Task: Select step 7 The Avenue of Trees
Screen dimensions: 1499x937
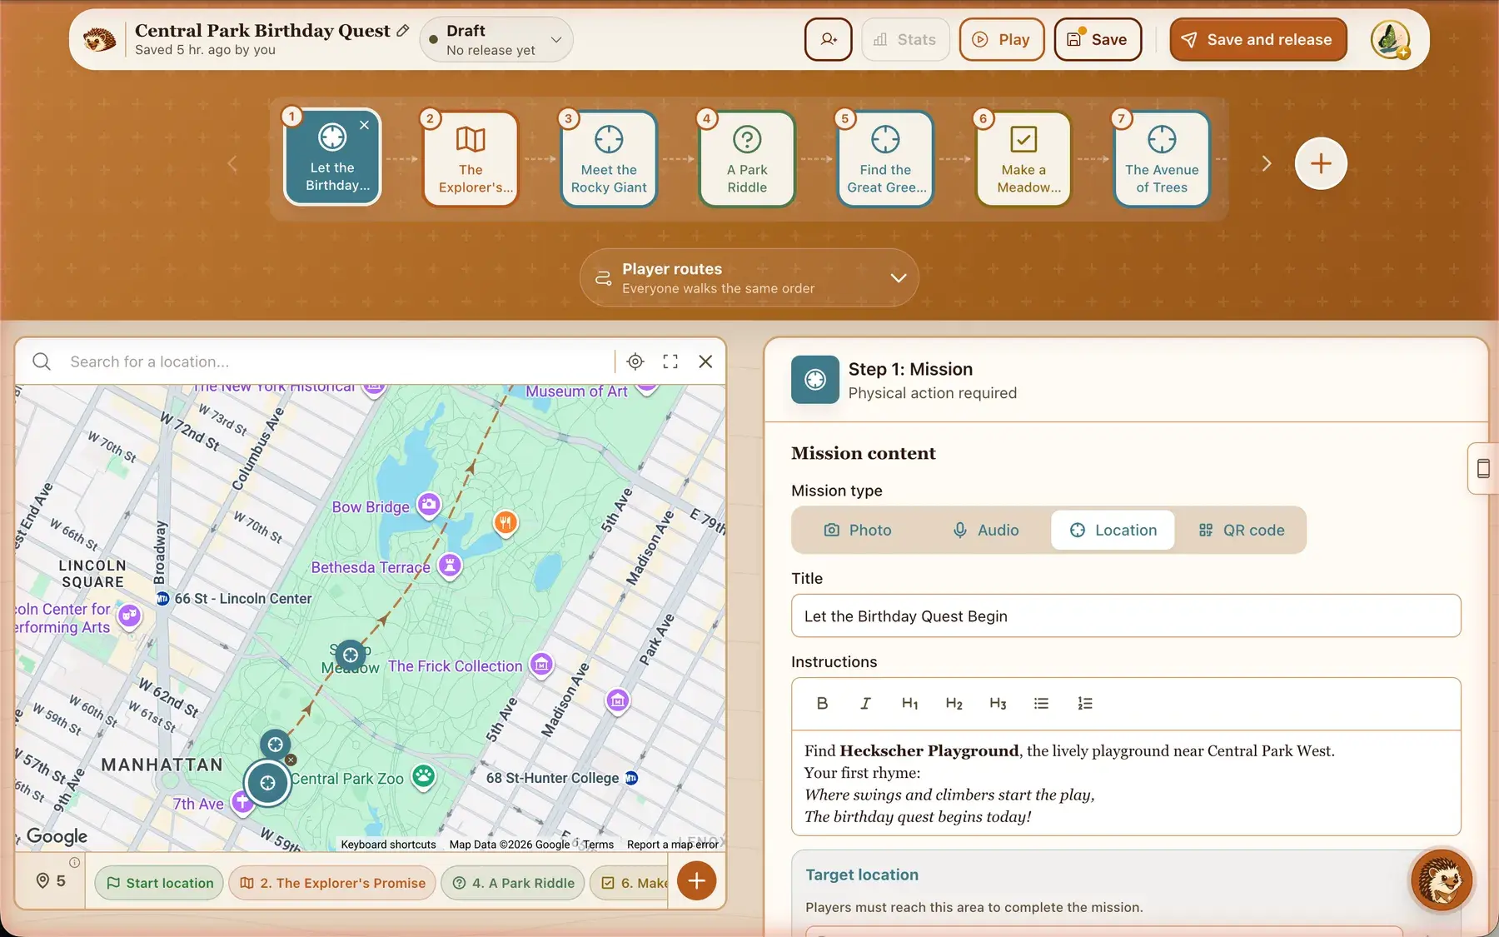Action: click(1162, 159)
